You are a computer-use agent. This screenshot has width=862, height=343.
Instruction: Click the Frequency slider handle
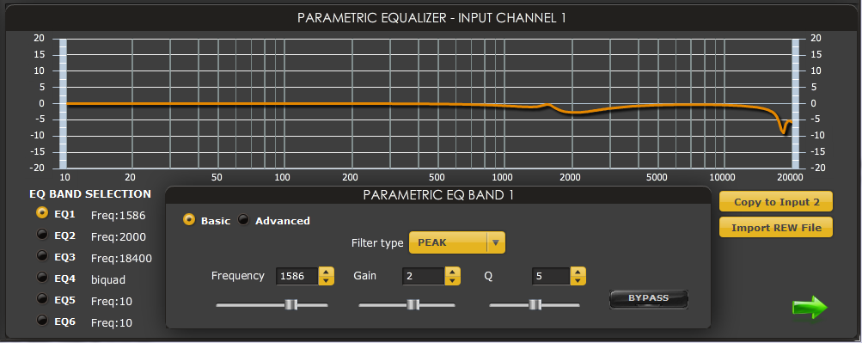[x=291, y=304]
